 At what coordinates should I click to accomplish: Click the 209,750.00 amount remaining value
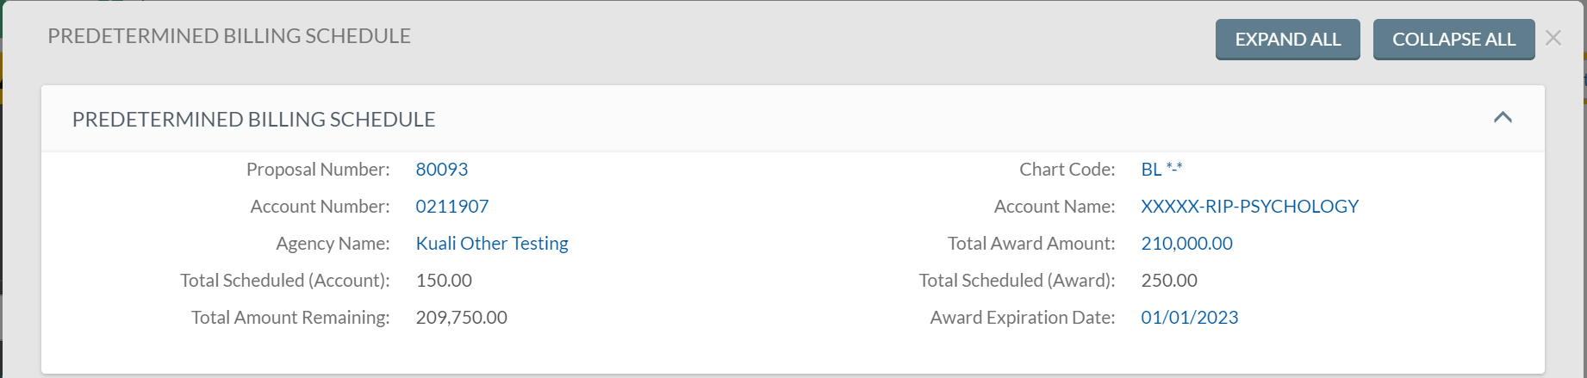(x=461, y=318)
